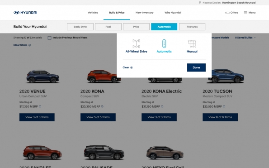This screenshot has width=269, height=168.
Task: Go to the New Inventory tab
Action: click(145, 13)
